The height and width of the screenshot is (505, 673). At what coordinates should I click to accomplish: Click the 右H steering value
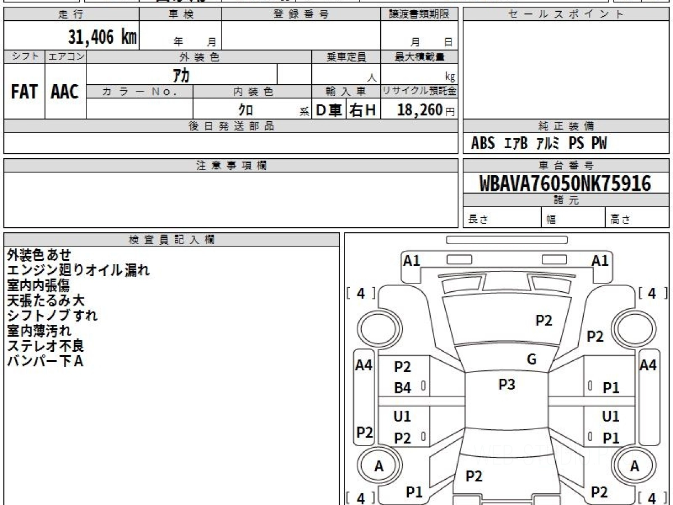363,110
